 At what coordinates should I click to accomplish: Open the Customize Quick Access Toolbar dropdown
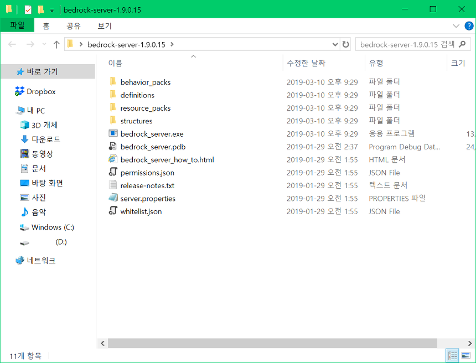(x=52, y=11)
